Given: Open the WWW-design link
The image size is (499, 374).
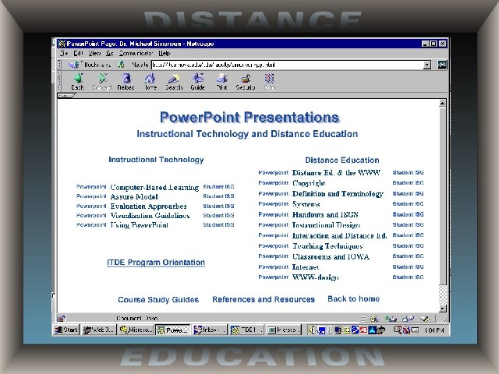Looking at the screenshot, I should [x=315, y=277].
